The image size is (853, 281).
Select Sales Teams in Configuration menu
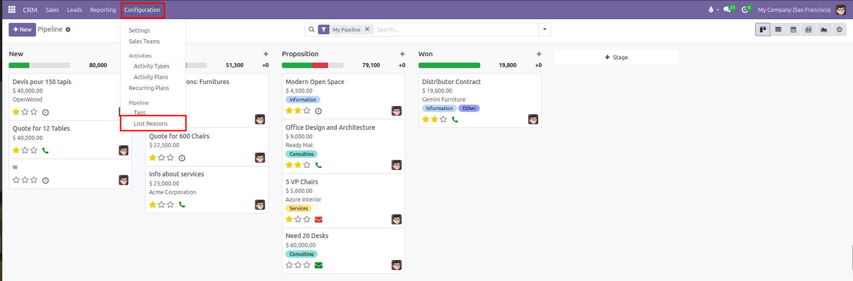(144, 41)
